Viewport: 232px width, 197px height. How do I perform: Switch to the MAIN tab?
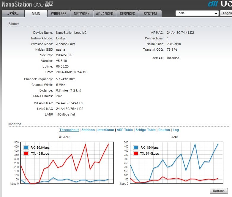pos(36,14)
